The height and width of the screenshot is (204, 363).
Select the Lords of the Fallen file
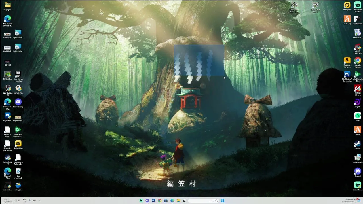18,160
